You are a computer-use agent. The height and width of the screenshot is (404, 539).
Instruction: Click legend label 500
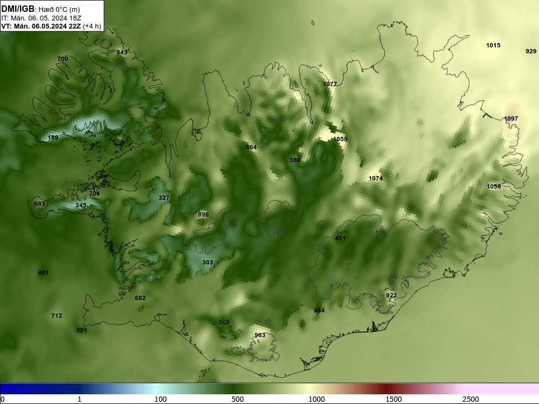pyautogui.click(x=238, y=399)
